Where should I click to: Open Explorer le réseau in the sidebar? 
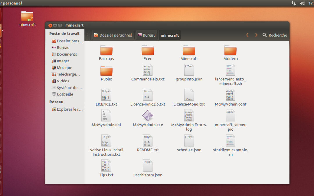[x=67, y=109]
